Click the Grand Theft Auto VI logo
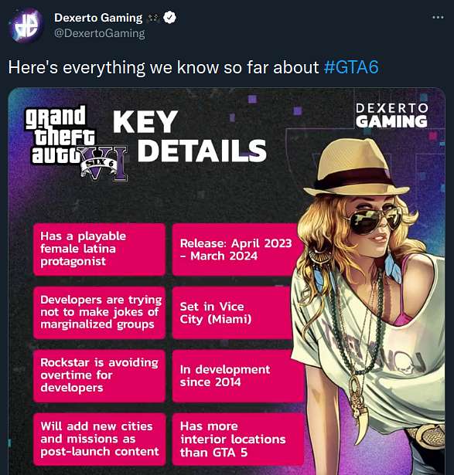Screen dimensions: 454x475 [x=76, y=143]
